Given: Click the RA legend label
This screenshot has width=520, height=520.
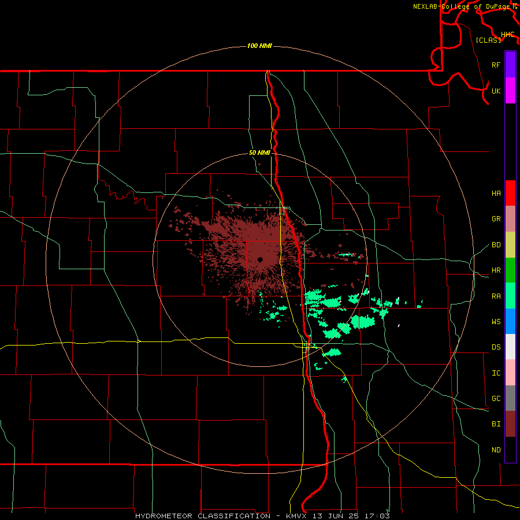Looking at the screenshot, I should [496, 296].
